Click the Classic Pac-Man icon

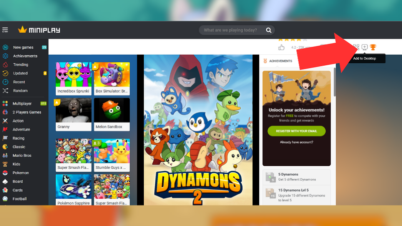[x=5, y=147]
